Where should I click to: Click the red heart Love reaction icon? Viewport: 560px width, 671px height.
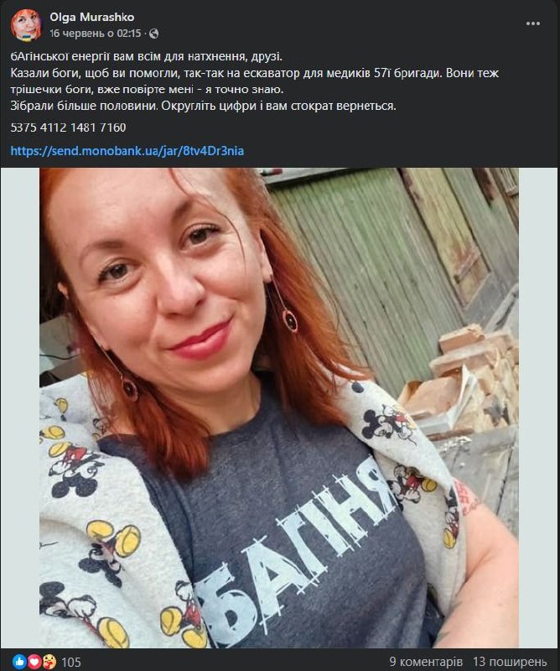coord(34,662)
